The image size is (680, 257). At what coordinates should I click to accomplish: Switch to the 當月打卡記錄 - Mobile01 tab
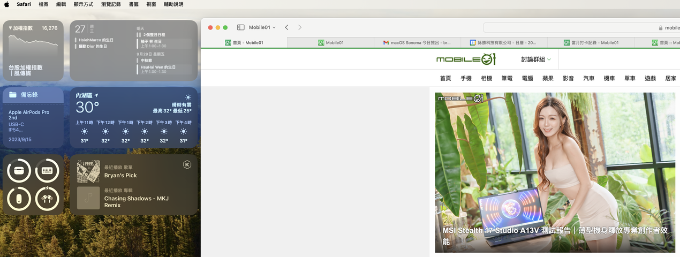591,43
